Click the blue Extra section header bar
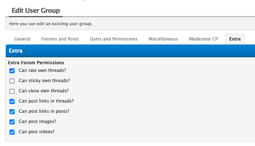The width and height of the screenshot is (255, 146). click(127, 51)
